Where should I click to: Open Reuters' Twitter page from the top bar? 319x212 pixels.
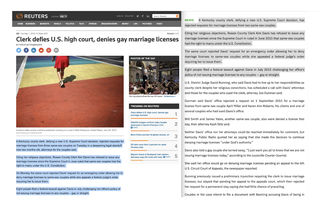138,16
